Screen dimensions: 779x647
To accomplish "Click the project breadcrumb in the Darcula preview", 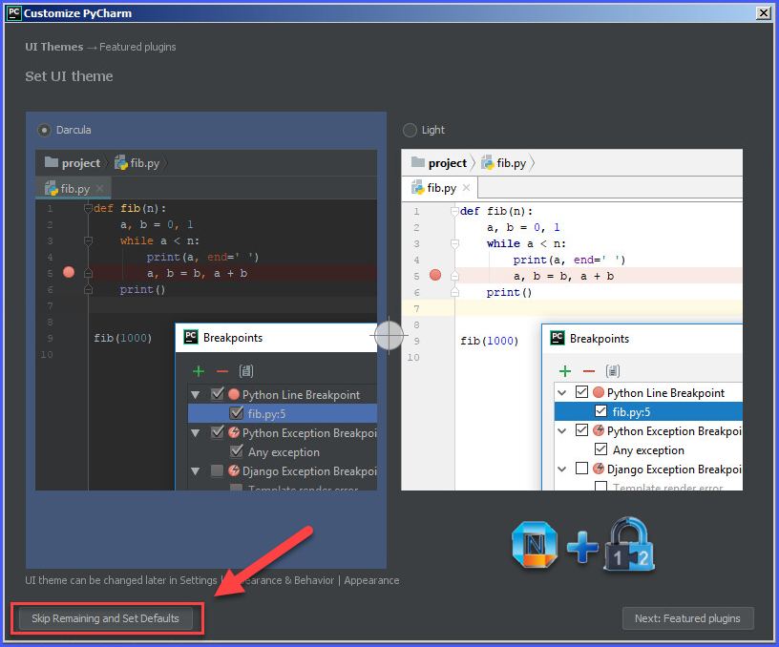I will click(73, 162).
